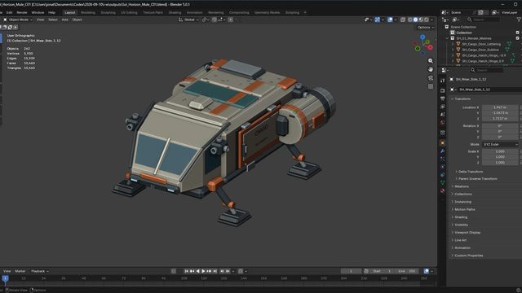Toggle the snapping magnet button
This screenshot has height=293, width=522.
point(215,20)
